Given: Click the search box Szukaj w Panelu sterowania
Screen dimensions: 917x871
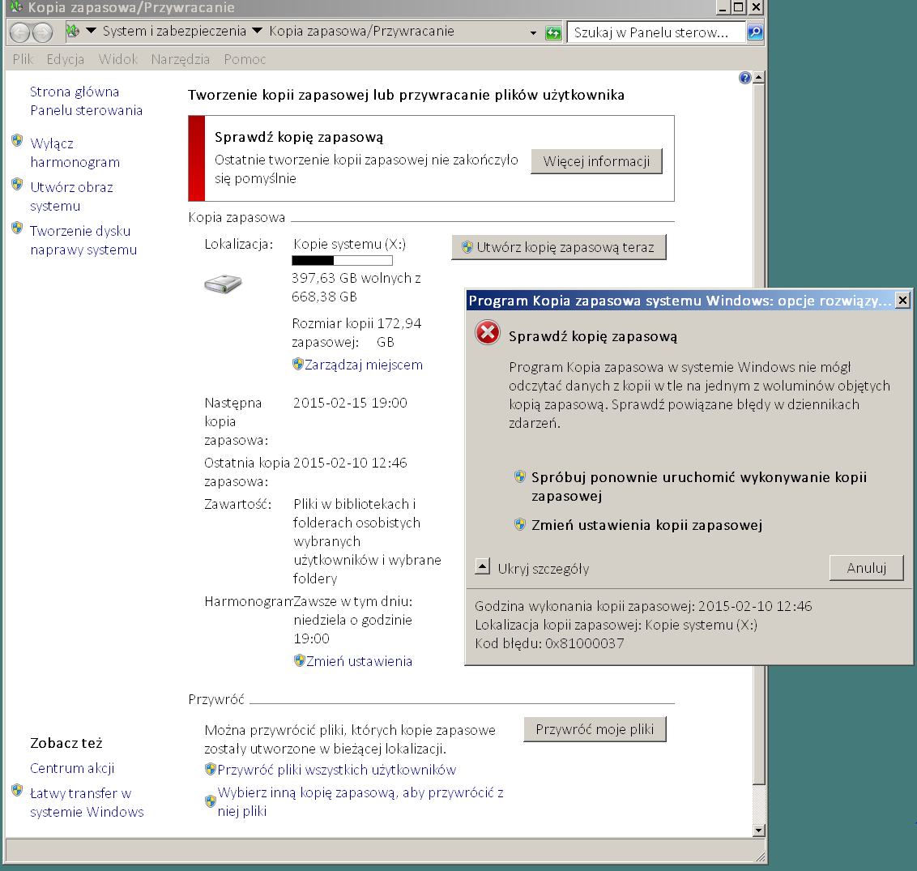Looking at the screenshot, I should [656, 32].
